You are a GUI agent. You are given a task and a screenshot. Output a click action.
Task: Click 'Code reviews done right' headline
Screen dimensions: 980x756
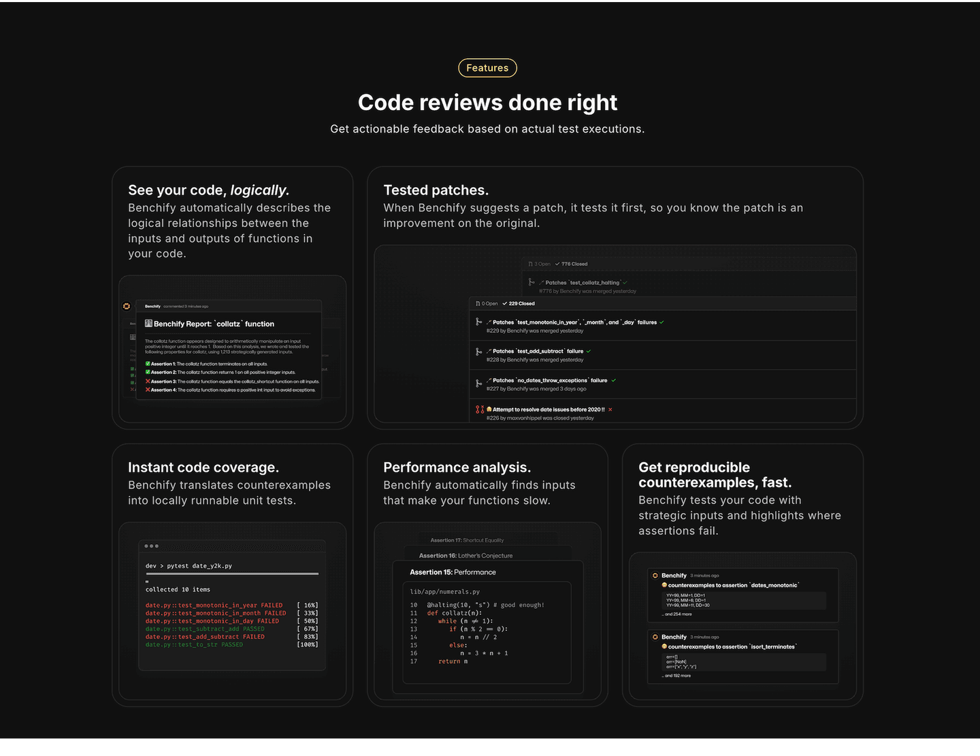tap(487, 103)
